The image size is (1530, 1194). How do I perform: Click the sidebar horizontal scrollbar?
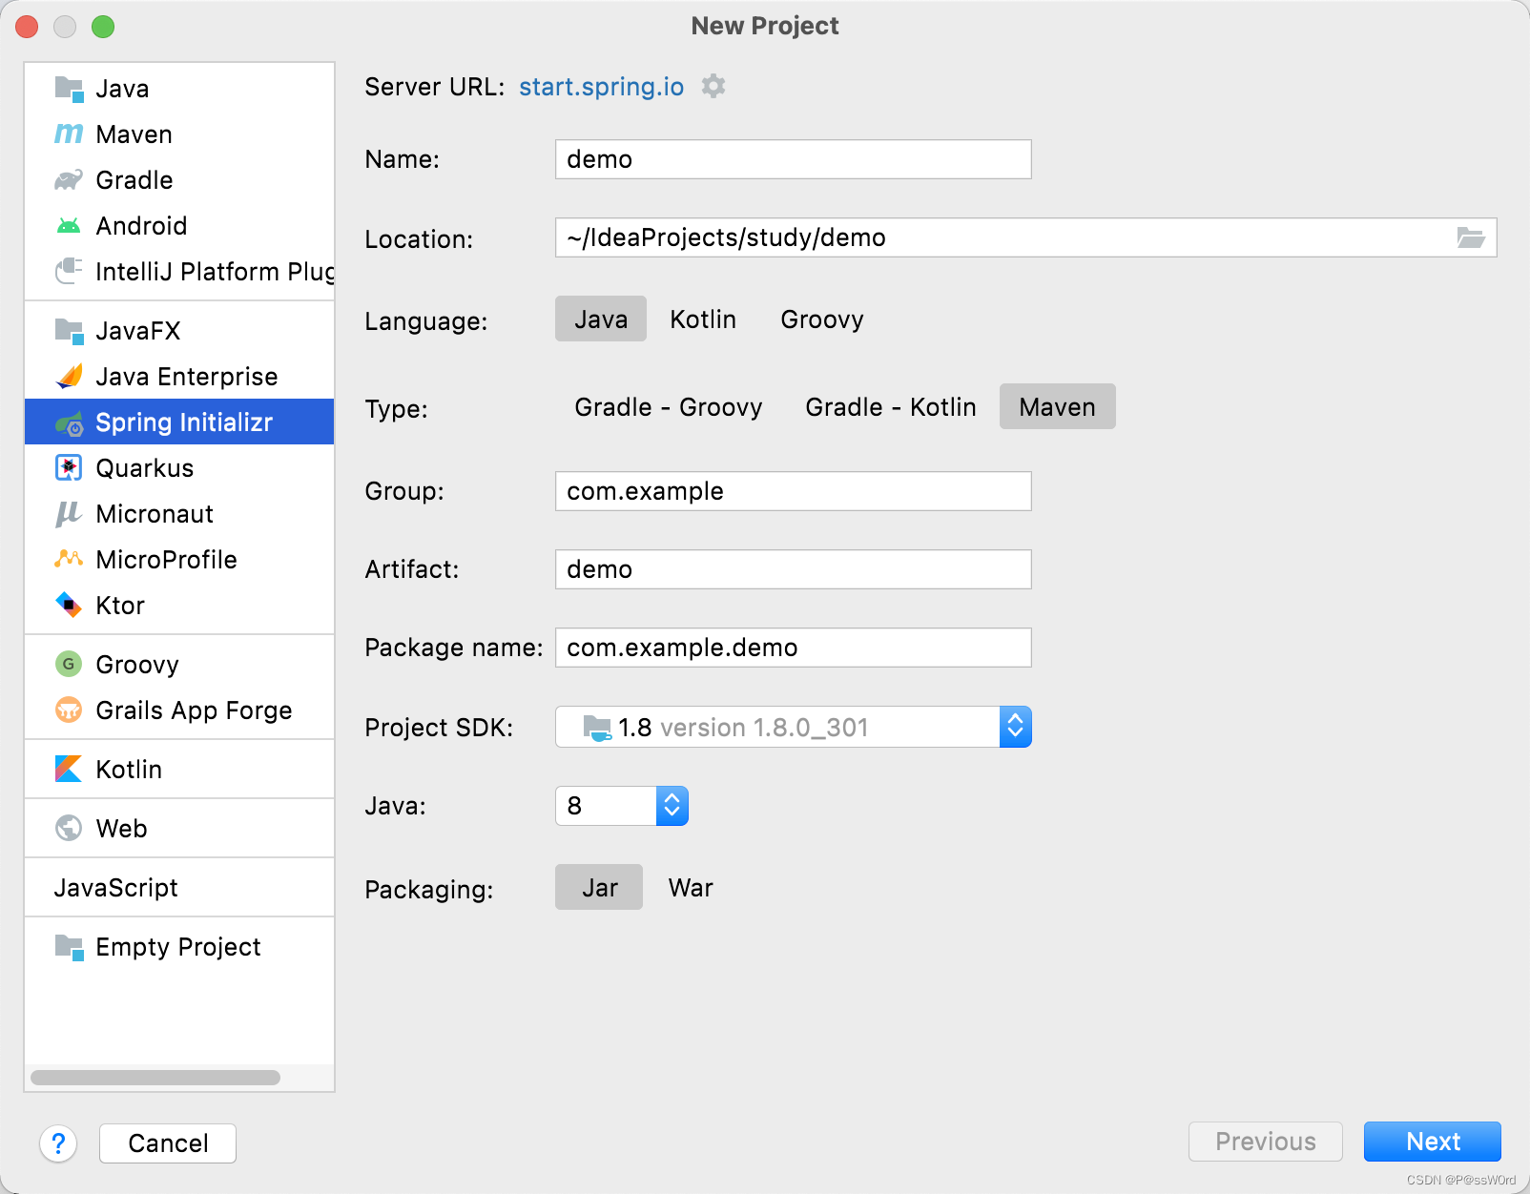155,1078
